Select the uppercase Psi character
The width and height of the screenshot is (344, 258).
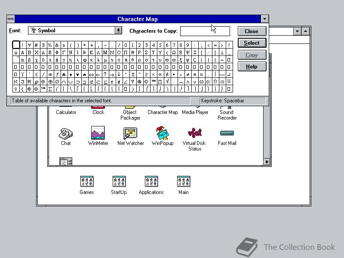(187, 52)
